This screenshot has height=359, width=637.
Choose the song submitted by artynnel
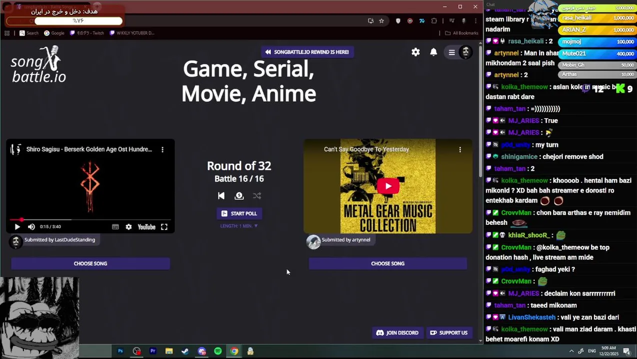[388, 263]
